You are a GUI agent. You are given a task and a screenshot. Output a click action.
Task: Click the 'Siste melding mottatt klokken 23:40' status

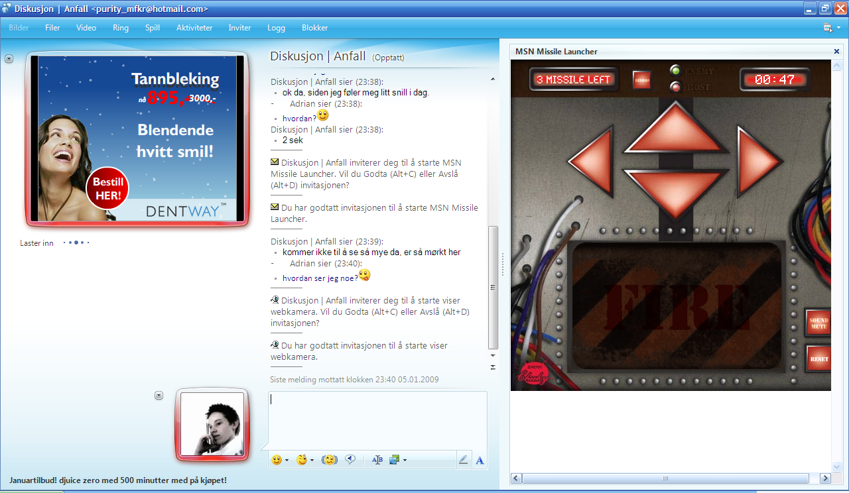click(x=354, y=380)
